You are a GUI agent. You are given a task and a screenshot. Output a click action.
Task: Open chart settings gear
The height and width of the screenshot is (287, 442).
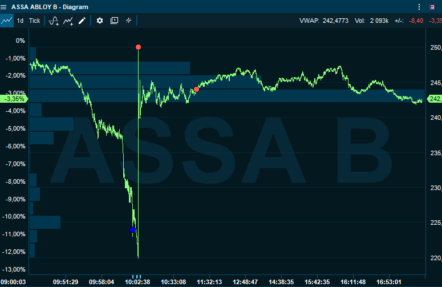click(x=100, y=21)
